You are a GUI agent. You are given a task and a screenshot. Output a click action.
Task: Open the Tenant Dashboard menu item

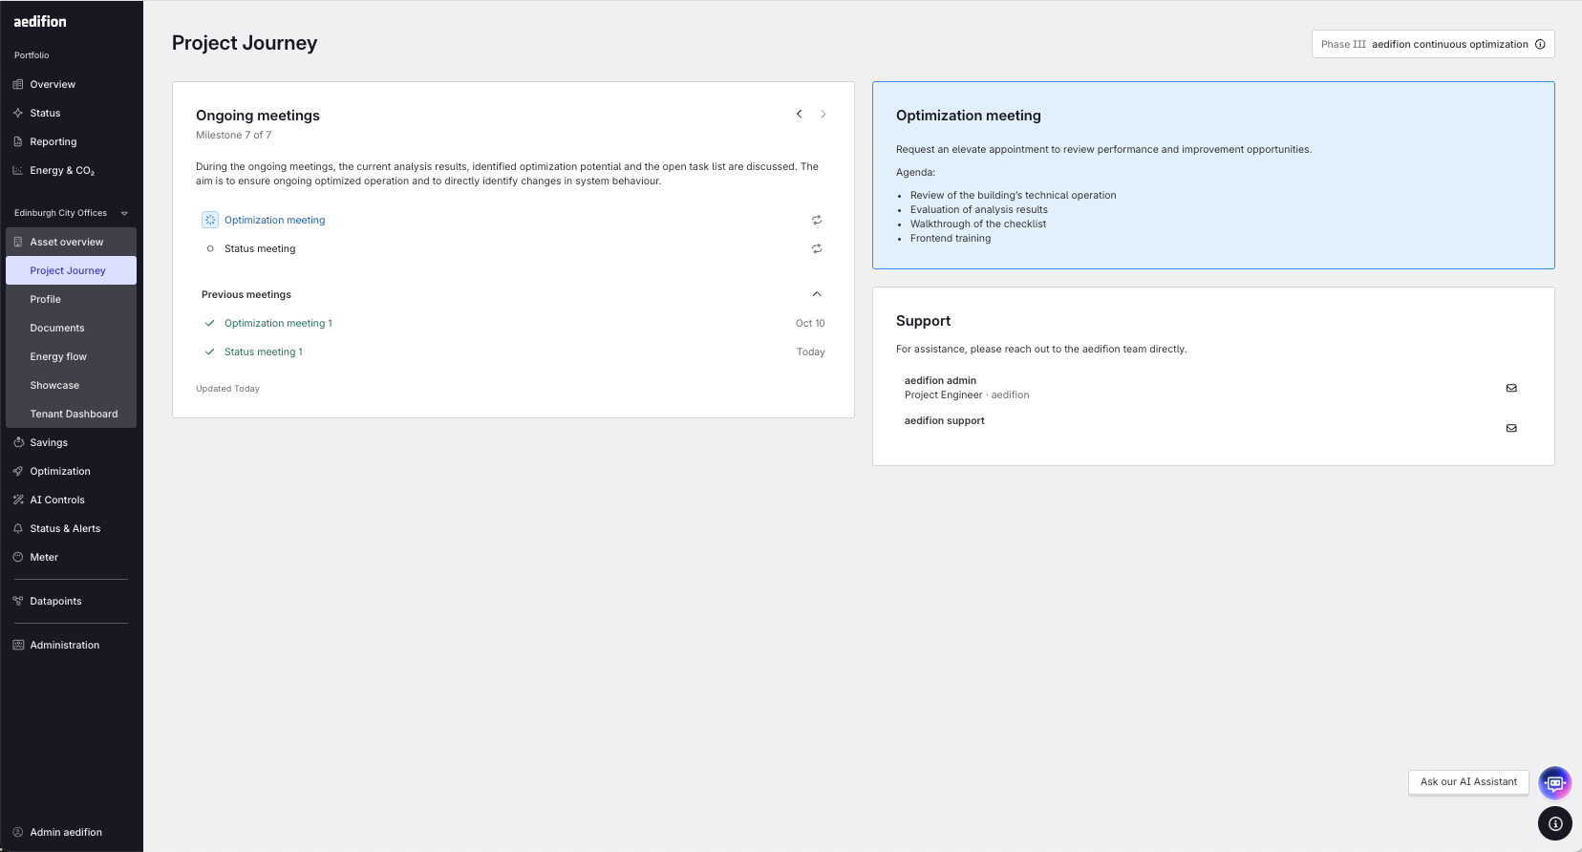(x=74, y=414)
